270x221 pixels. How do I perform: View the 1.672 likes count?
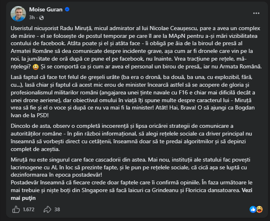tap(29, 210)
